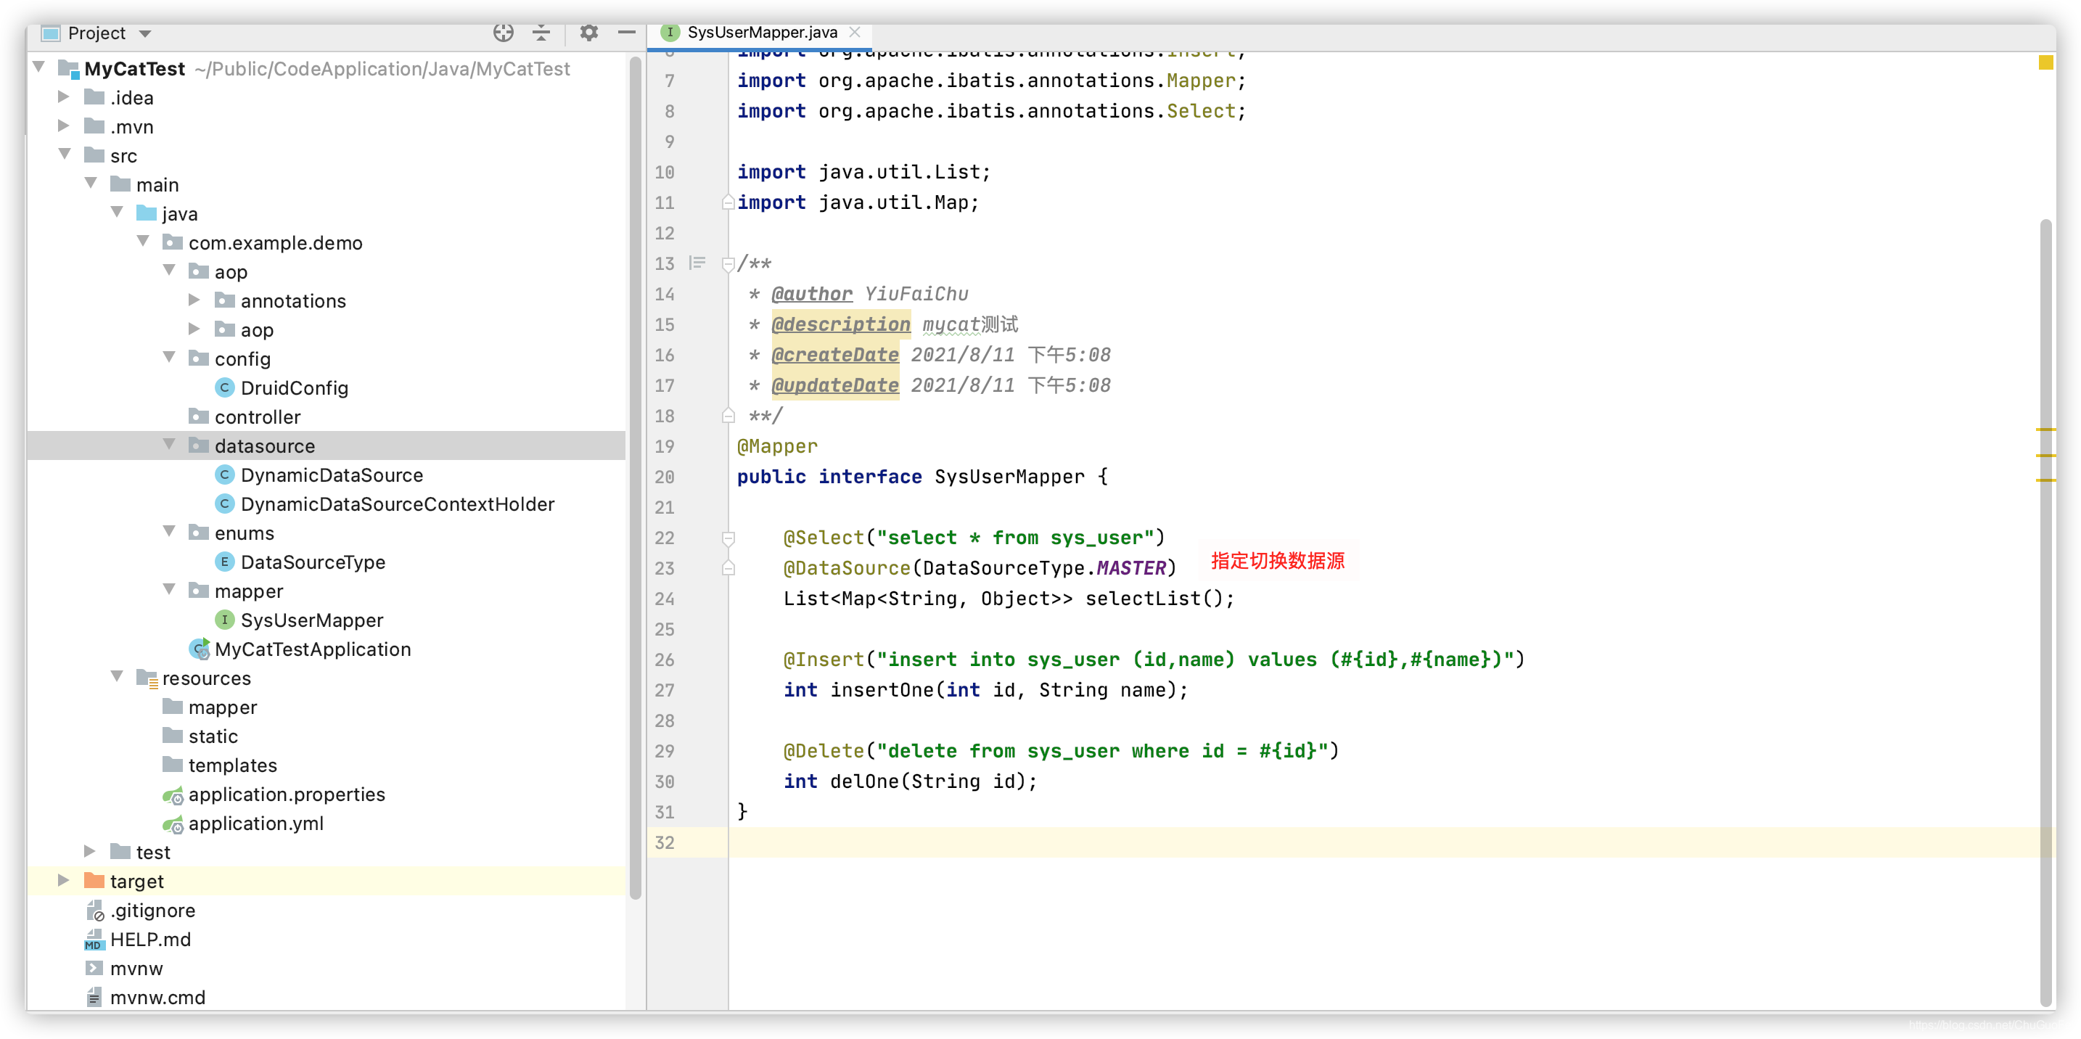This screenshot has height=1039, width=2081.
Task: Fold the Javadoc comment at line 13
Action: tap(728, 263)
